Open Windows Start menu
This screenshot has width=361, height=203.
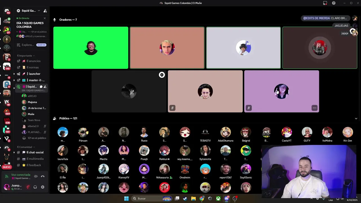point(126,198)
